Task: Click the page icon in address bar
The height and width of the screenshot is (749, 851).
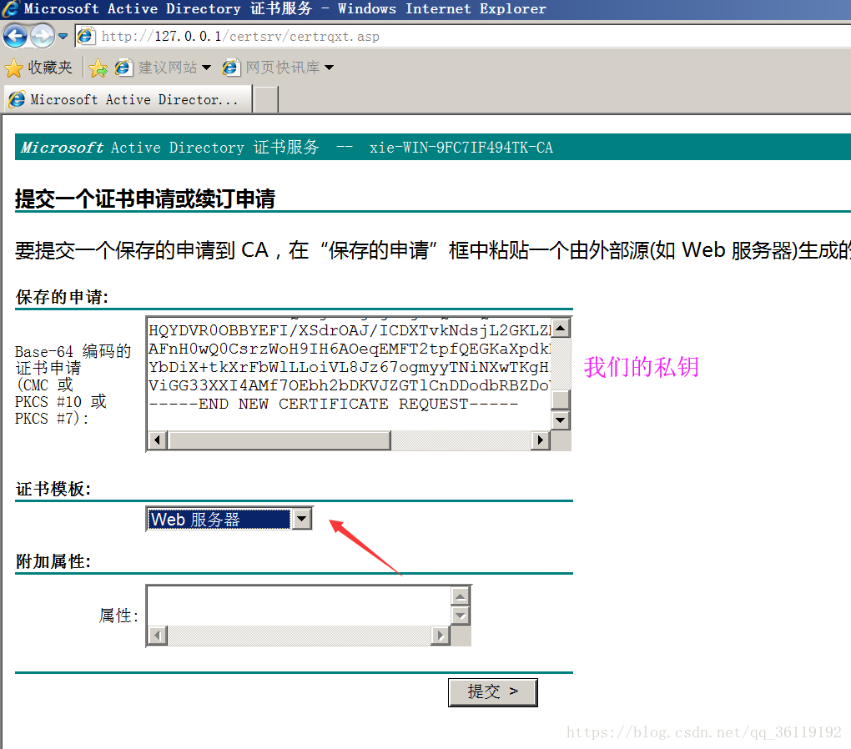Action: 86,37
